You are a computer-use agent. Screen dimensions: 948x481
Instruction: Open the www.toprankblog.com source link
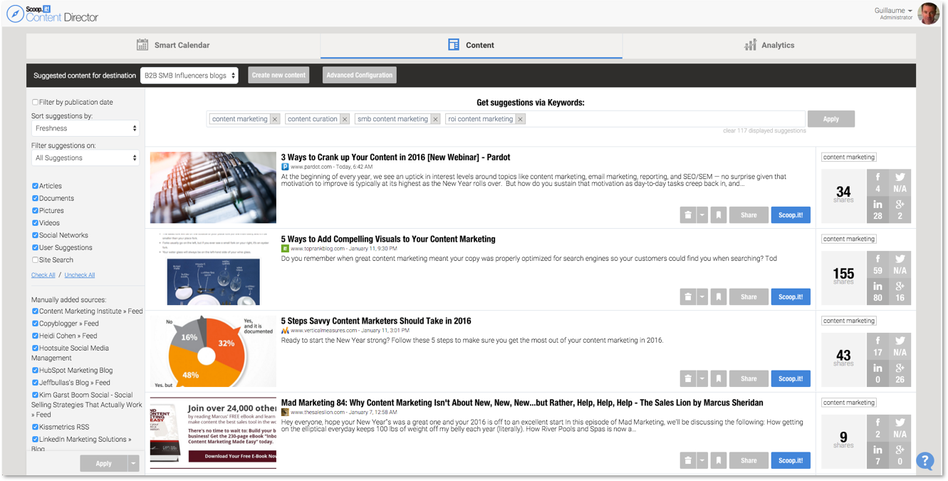point(318,249)
